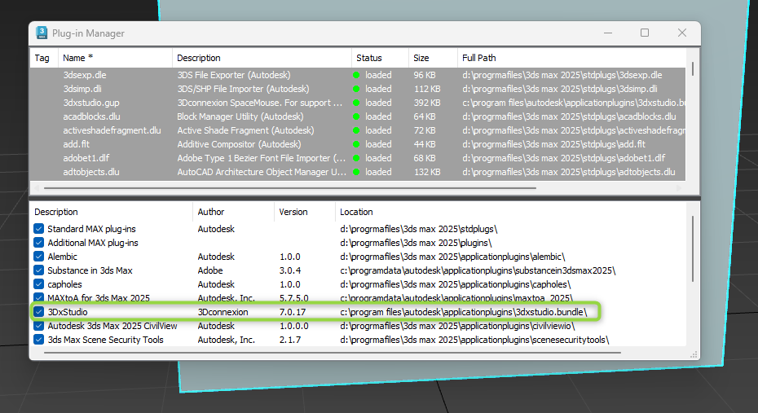Image resolution: width=758 pixels, height=413 pixels.
Task: Sort plug-ins by Name column header
Action: 115,58
